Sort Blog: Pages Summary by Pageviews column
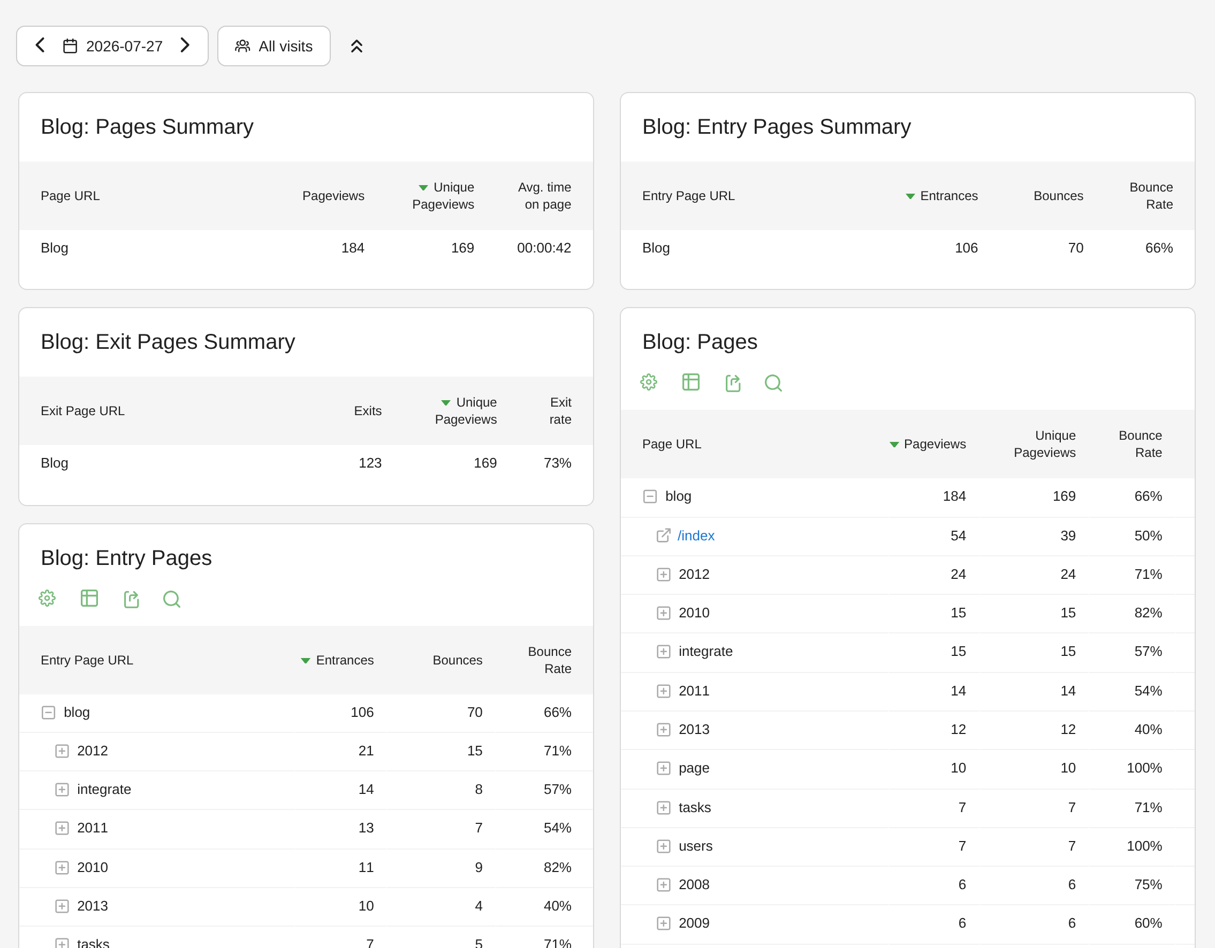 333,196
